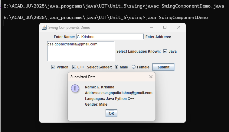Click the javac SwingComponentDemo.java terminal line
229x132 pixels.
coord(114,6)
